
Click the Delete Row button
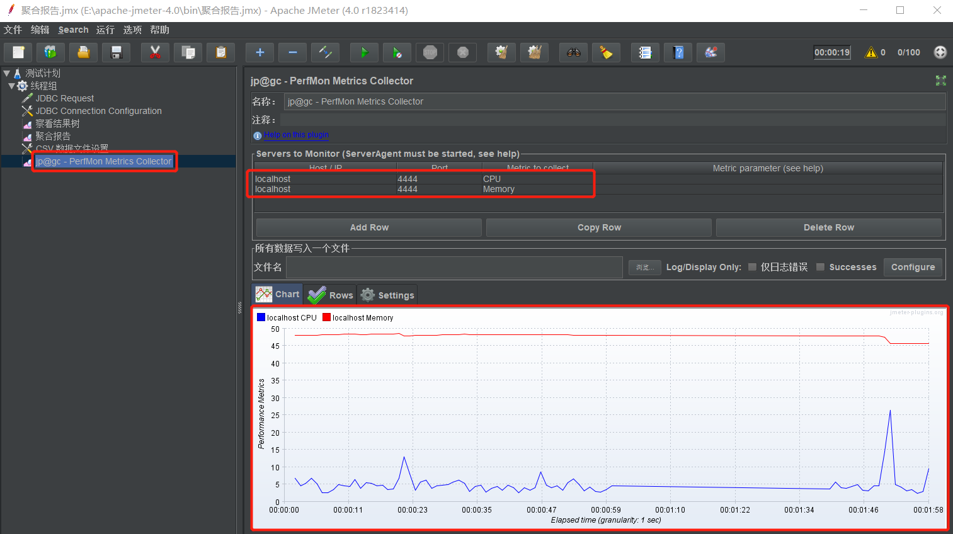tap(829, 227)
